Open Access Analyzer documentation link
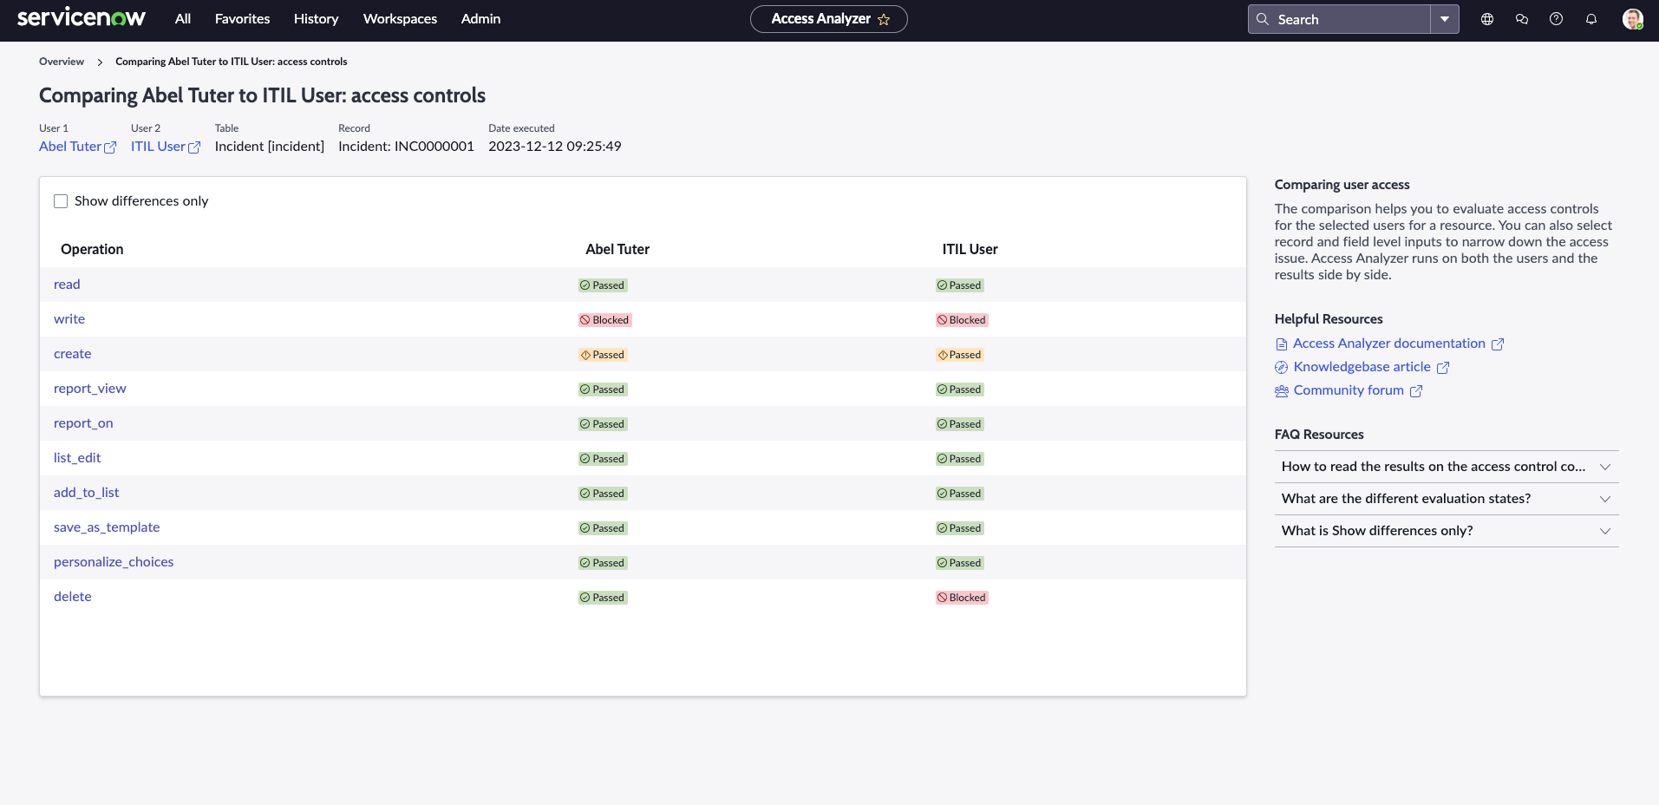 click(x=1389, y=344)
